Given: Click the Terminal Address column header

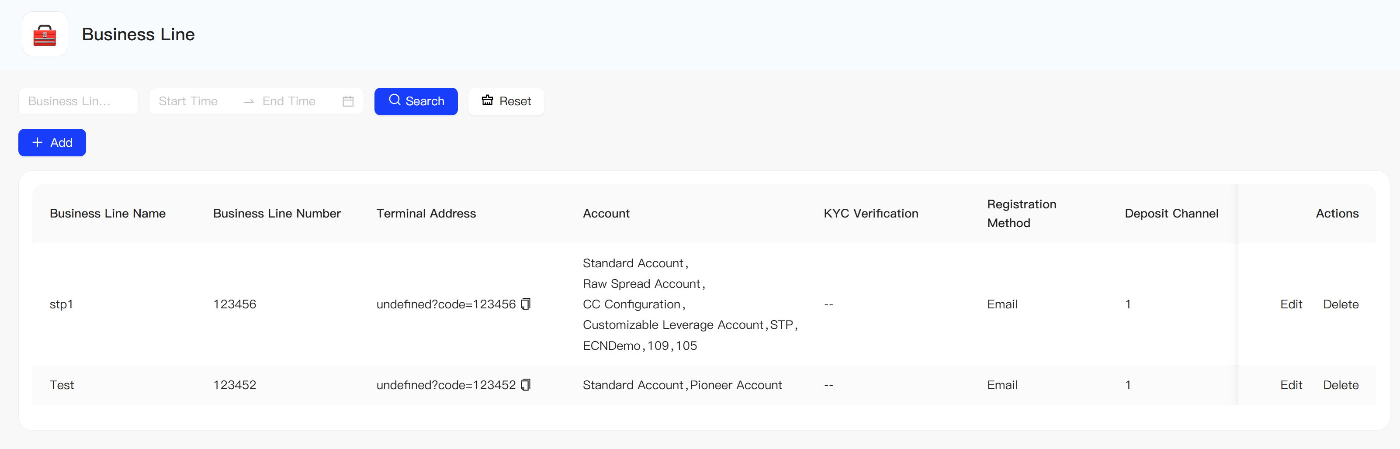Looking at the screenshot, I should [426, 214].
